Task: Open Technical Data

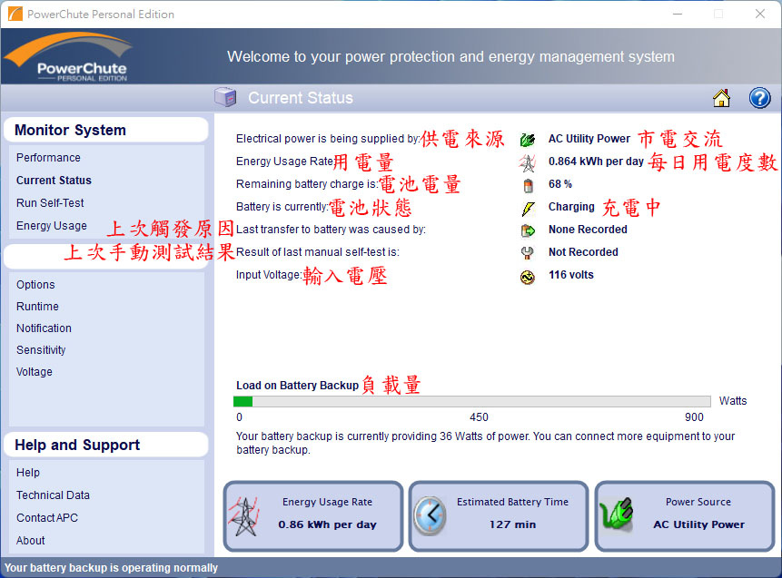Action: (x=53, y=495)
